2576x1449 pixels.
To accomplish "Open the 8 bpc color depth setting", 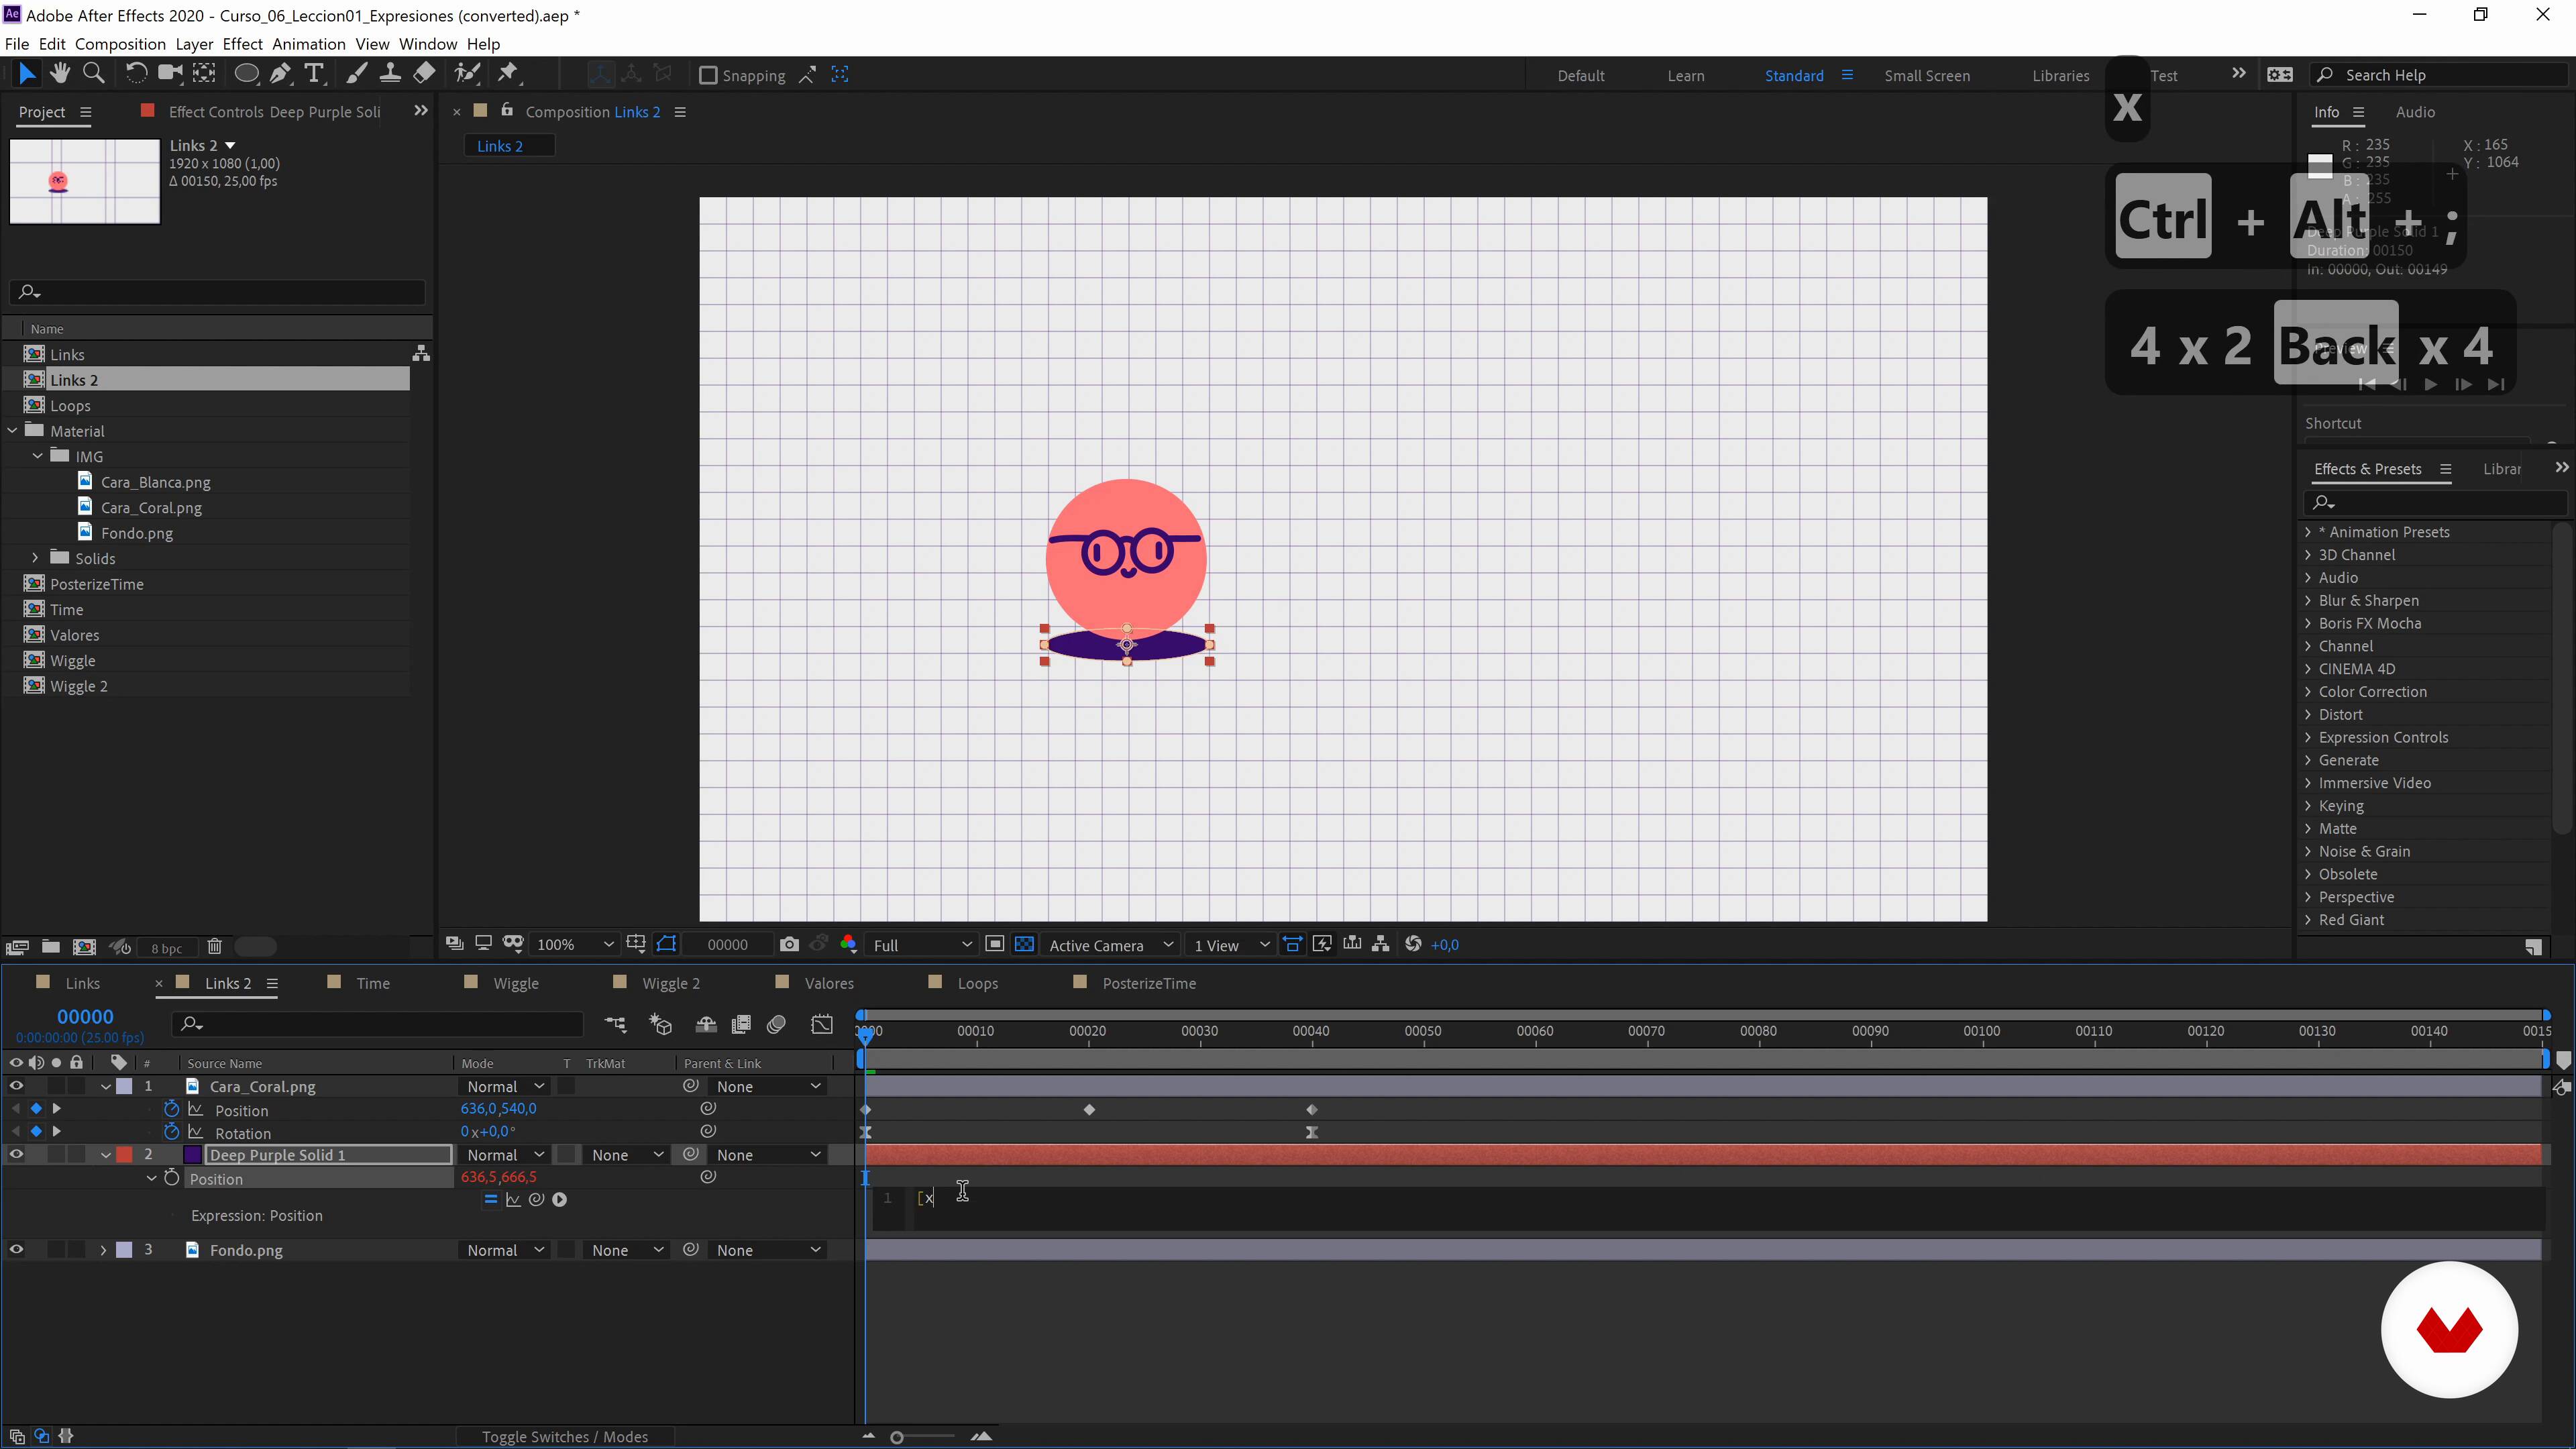I will coord(166,948).
